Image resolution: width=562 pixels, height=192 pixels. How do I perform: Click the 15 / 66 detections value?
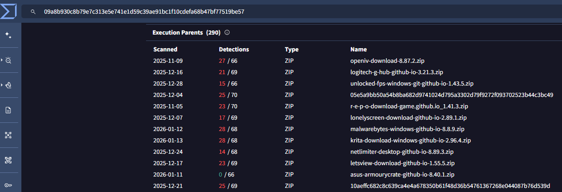228,83
